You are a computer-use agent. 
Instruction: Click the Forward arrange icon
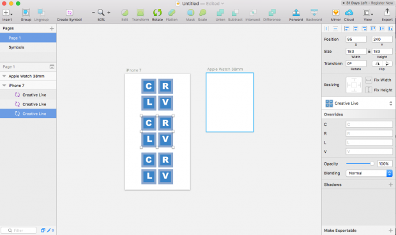[296, 13]
